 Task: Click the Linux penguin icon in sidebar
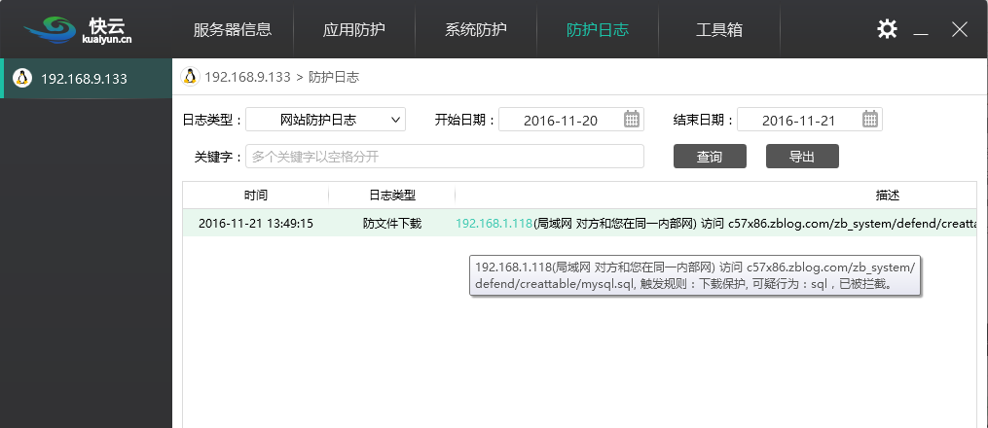22,79
